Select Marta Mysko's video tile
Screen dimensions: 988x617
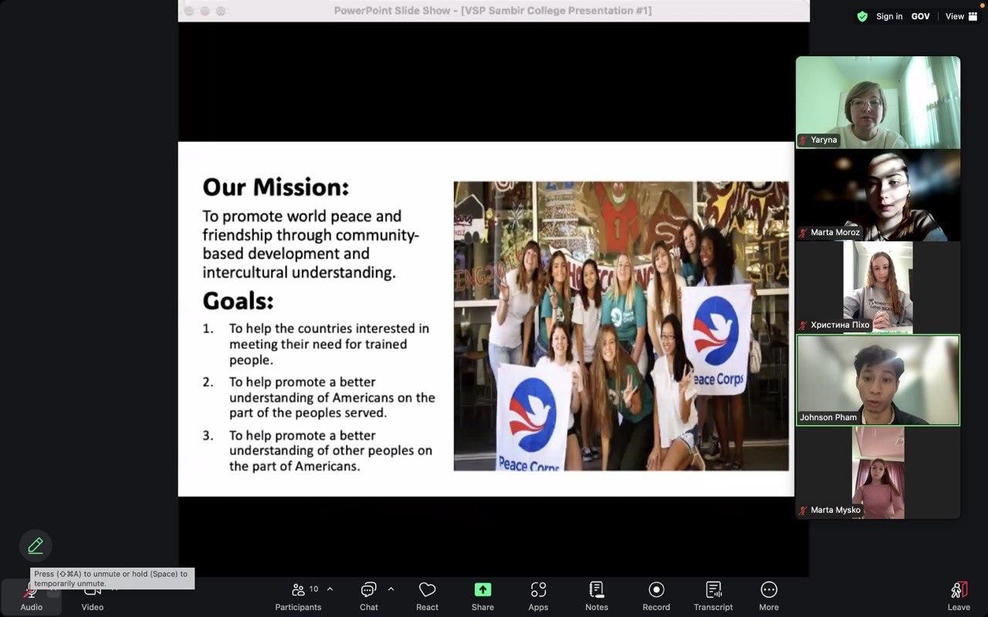(x=878, y=473)
